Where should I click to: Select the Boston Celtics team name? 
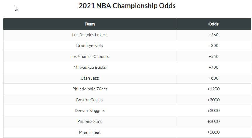90,100
